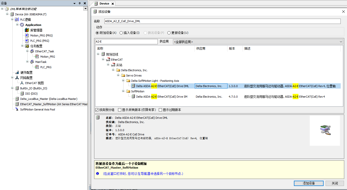Click the pin icon in 设备 panel header

coord(80,3)
